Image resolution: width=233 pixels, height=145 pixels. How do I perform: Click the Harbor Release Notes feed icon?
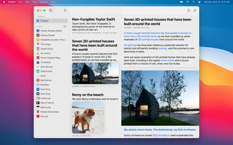pyautogui.click(x=38, y=31)
